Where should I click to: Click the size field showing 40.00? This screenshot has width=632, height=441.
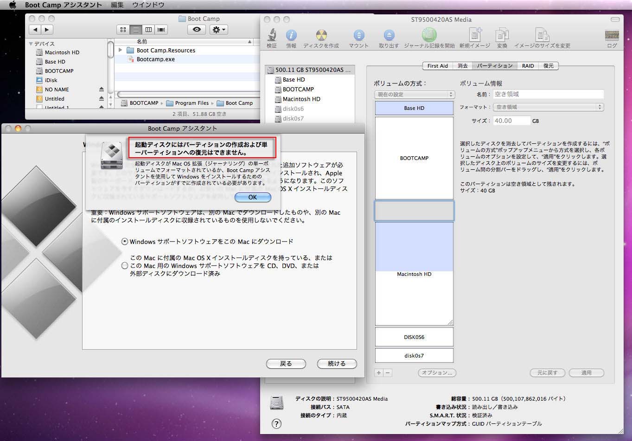[x=511, y=121]
